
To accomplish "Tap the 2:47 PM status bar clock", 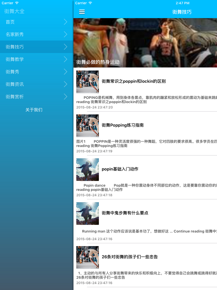I will (x=183, y=3).
